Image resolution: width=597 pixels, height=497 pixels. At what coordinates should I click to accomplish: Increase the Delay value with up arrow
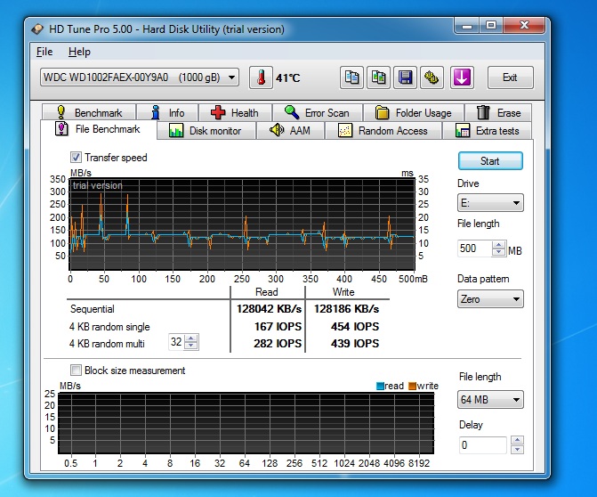[x=517, y=441]
